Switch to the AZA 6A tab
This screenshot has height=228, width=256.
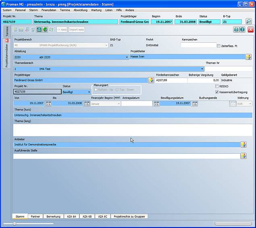(x=71, y=216)
